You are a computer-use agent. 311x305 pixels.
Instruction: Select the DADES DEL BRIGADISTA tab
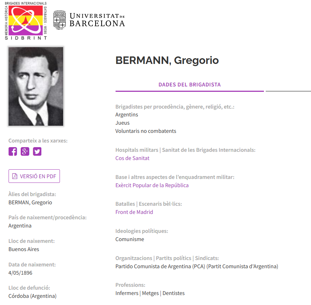pyautogui.click(x=189, y=85)
